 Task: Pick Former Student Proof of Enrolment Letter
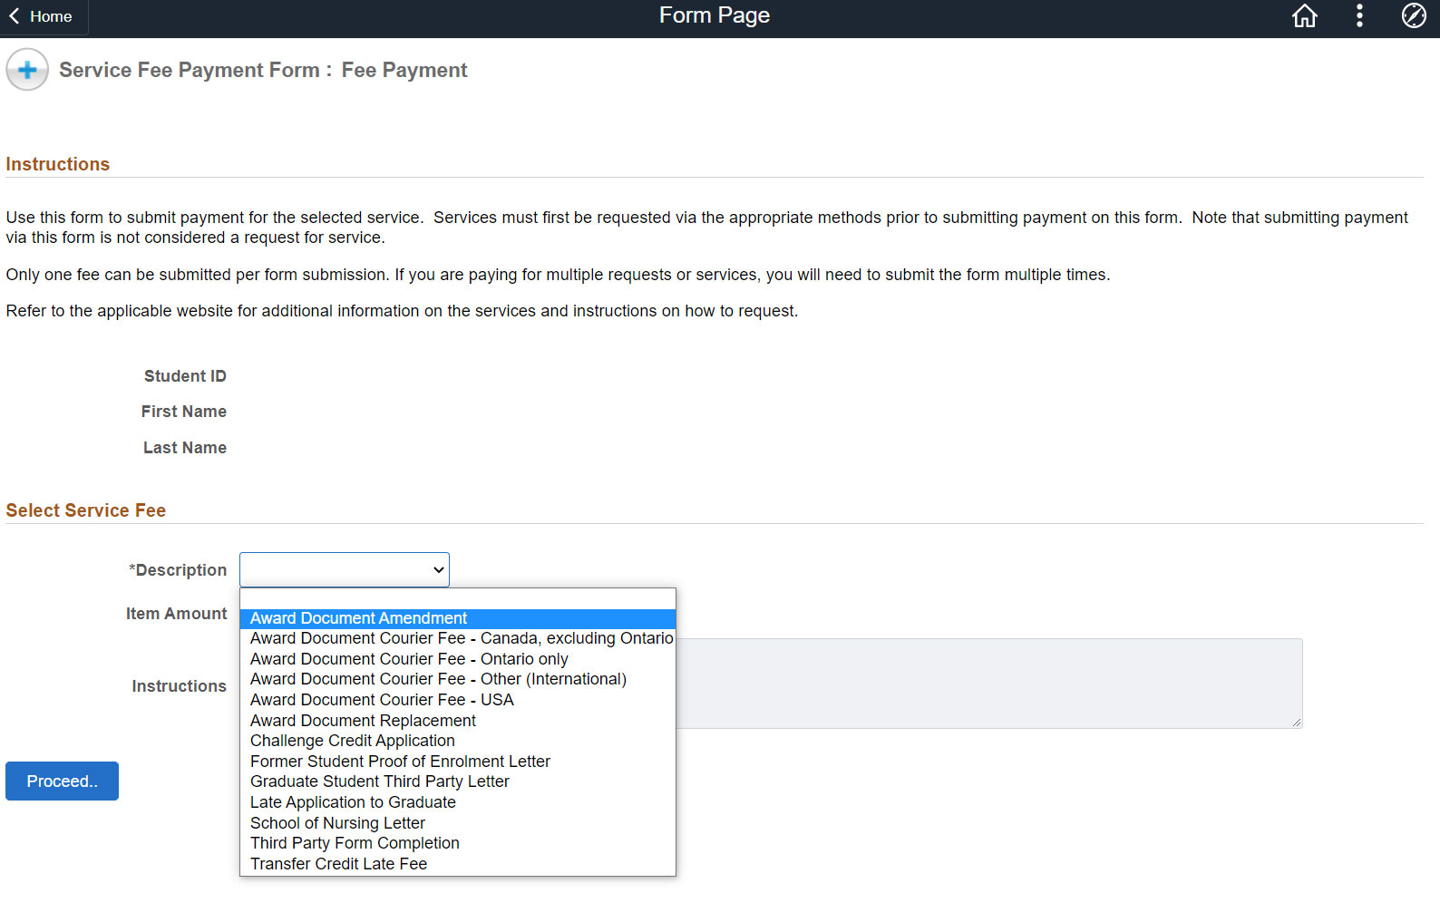click(400, 762)
